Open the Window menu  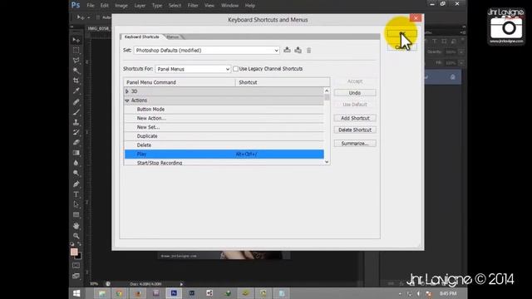pyautogui.click(x=229, y=6)
